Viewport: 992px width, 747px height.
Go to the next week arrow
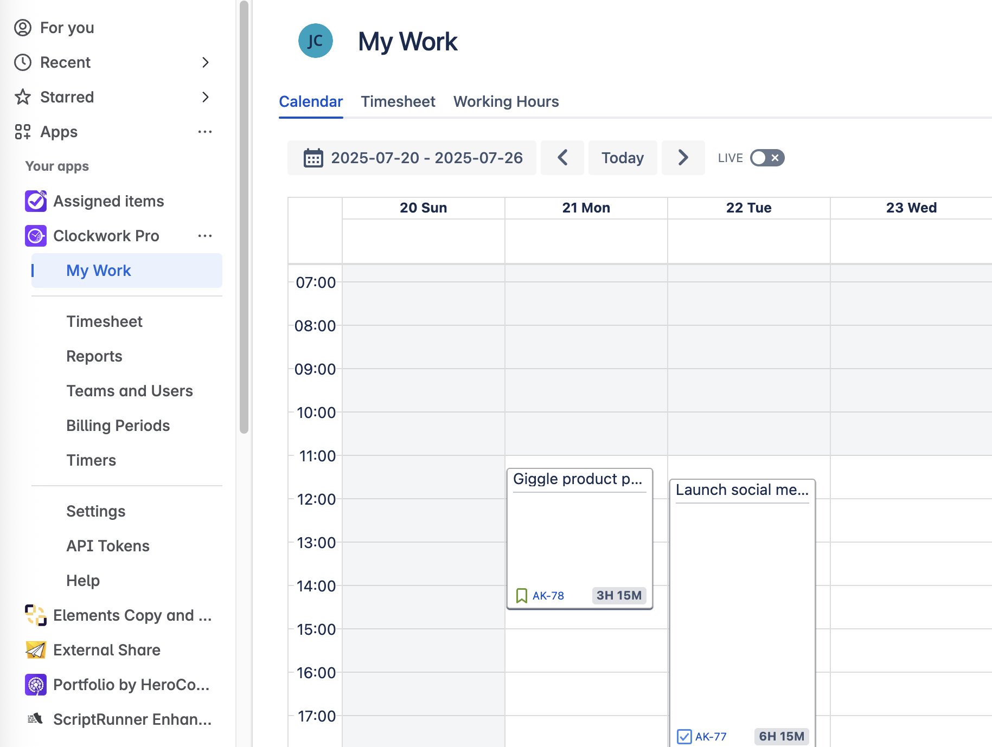(x=683, y=158)
